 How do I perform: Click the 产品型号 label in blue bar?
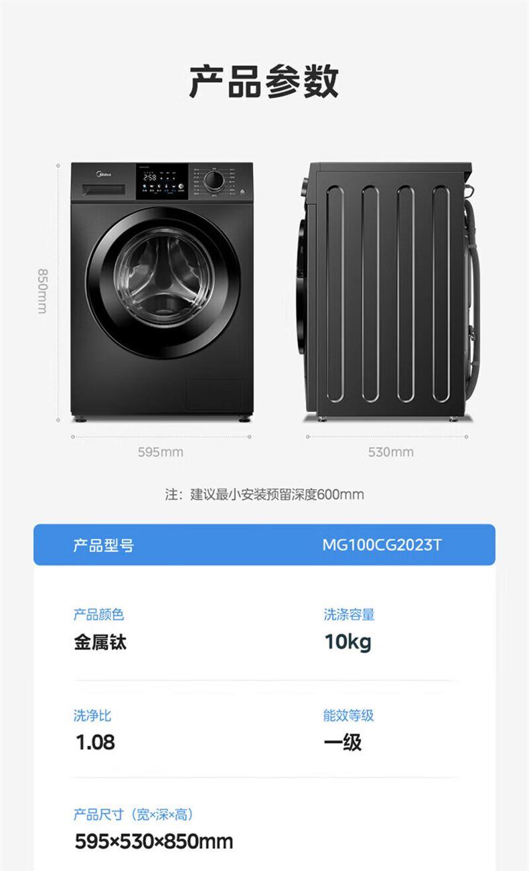click(103, 545)
